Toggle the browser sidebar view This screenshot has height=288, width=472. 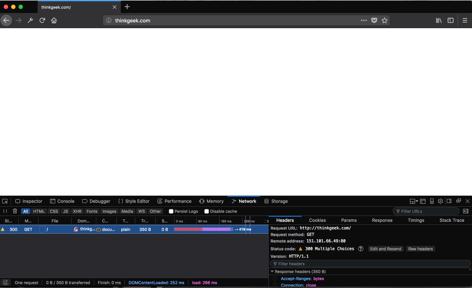pos(451,20)
